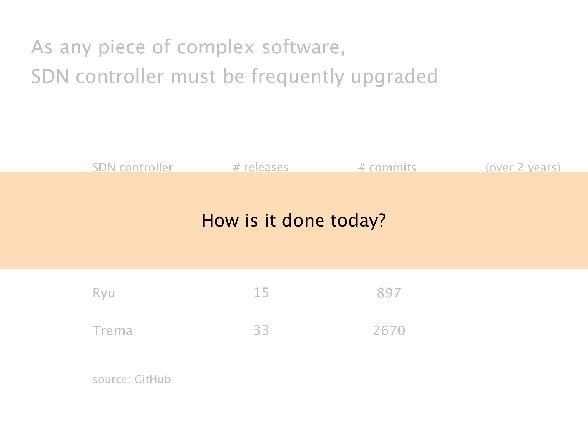Click Trema's release count "33"

tap(261, 330)
